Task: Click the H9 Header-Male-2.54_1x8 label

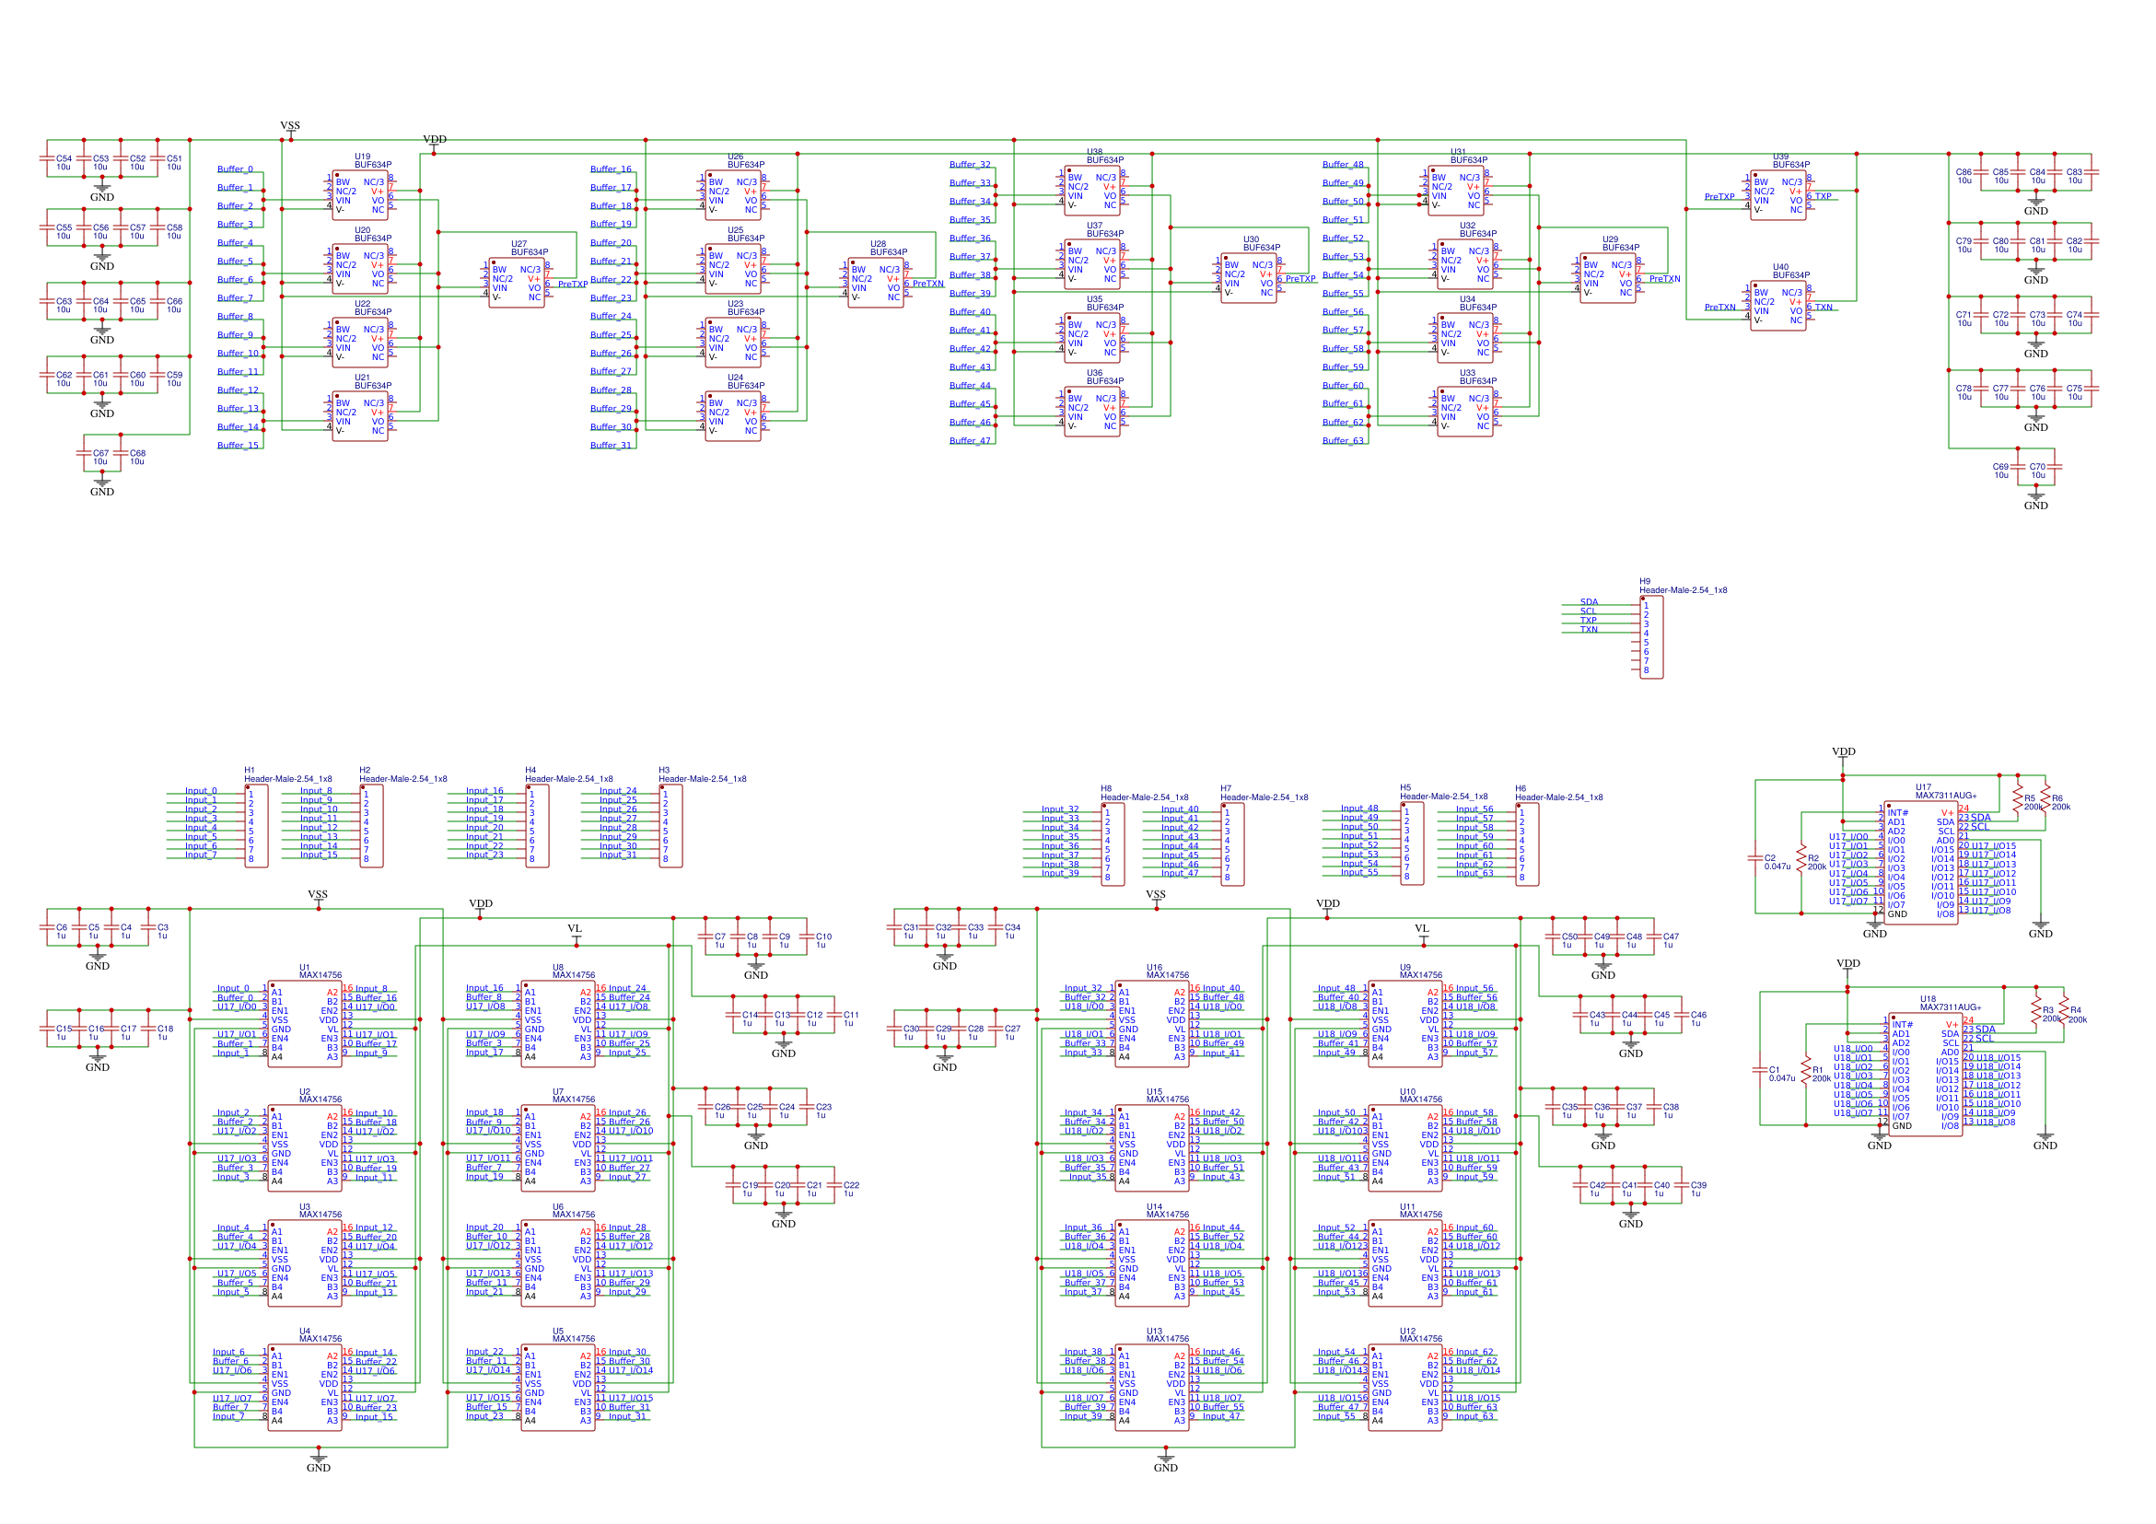Action: [1683, 586]
